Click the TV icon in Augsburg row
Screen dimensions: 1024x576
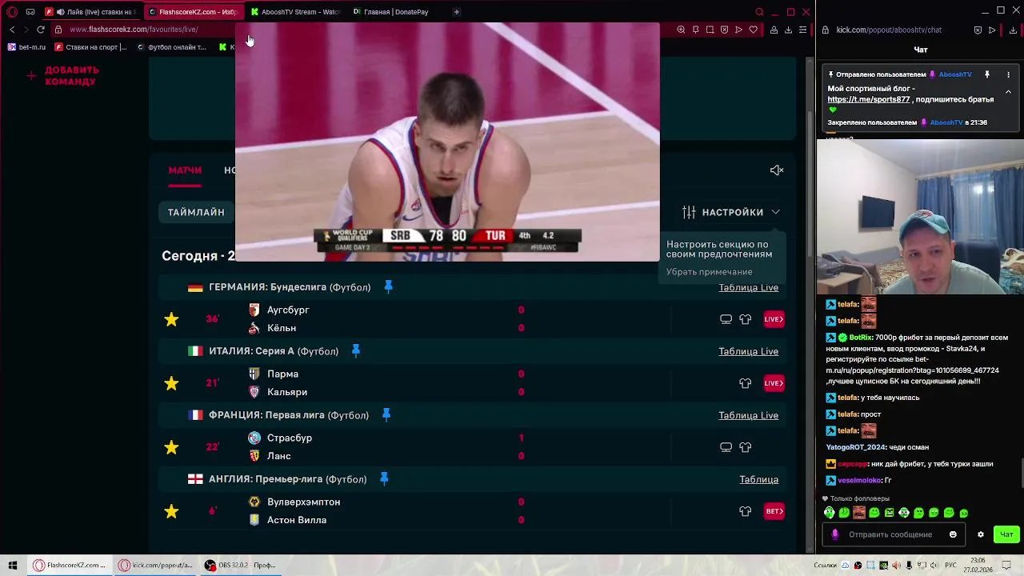pyautogui.click(x=726, y=319)
